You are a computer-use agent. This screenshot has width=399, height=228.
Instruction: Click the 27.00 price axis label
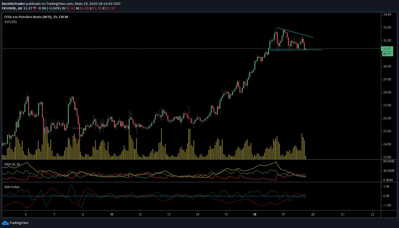click(x=387, y=105)
